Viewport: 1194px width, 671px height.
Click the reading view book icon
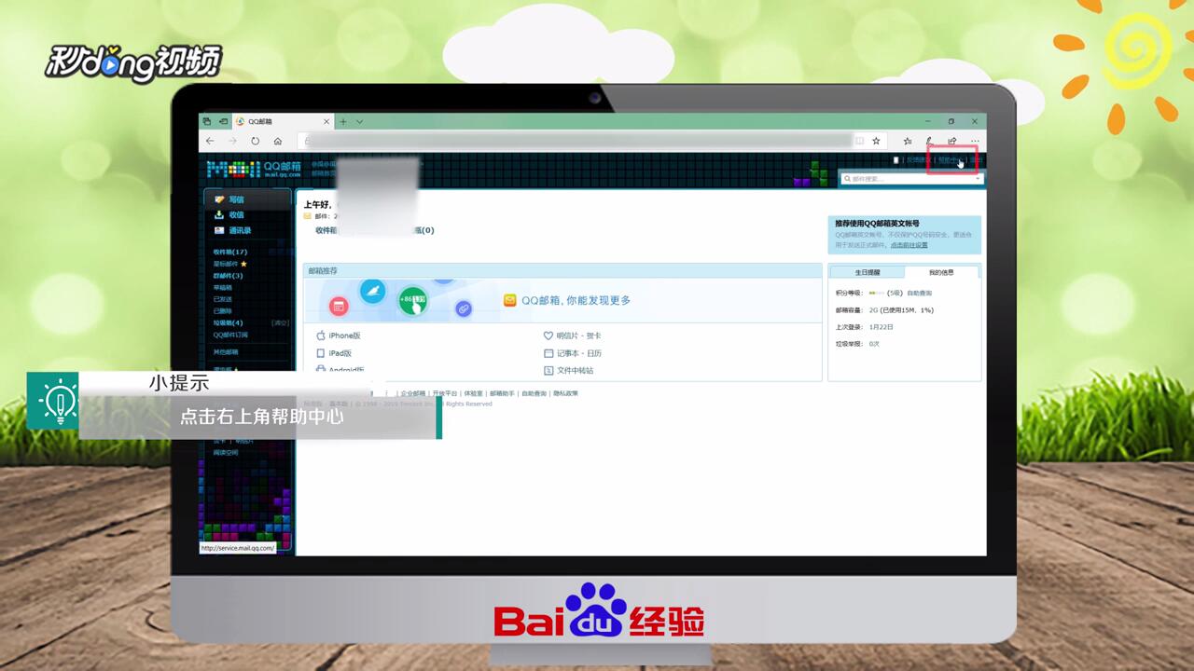click(859, 141)
